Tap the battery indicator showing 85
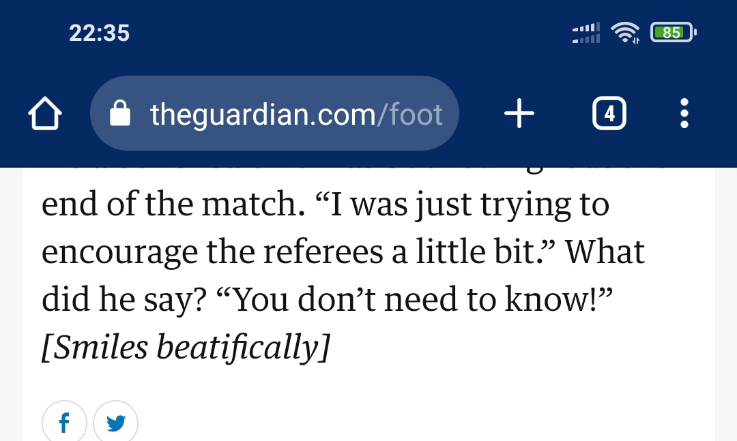737x441 pixels. [673, 33]
